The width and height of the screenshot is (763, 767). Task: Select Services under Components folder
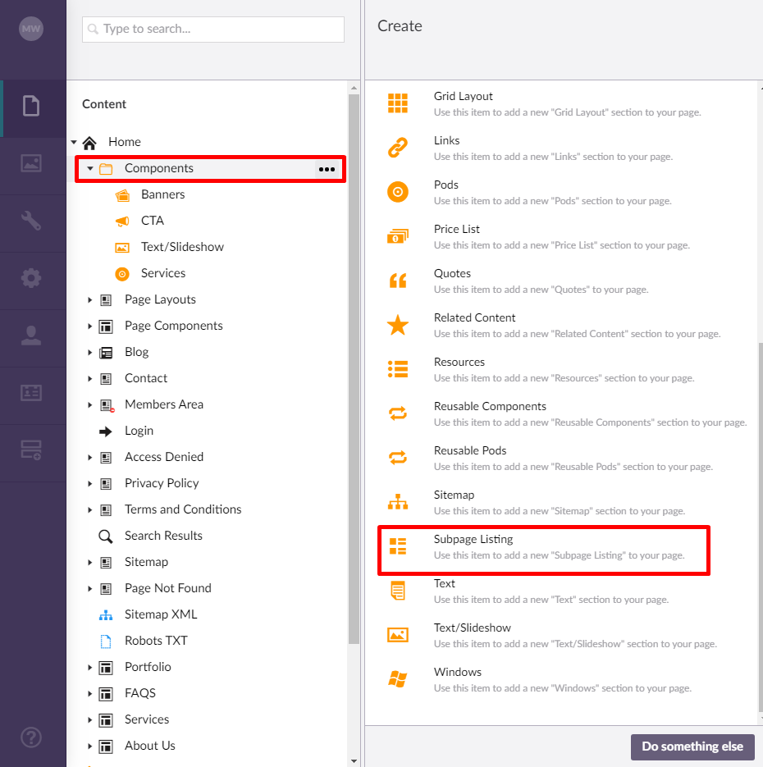pos(163,273)
